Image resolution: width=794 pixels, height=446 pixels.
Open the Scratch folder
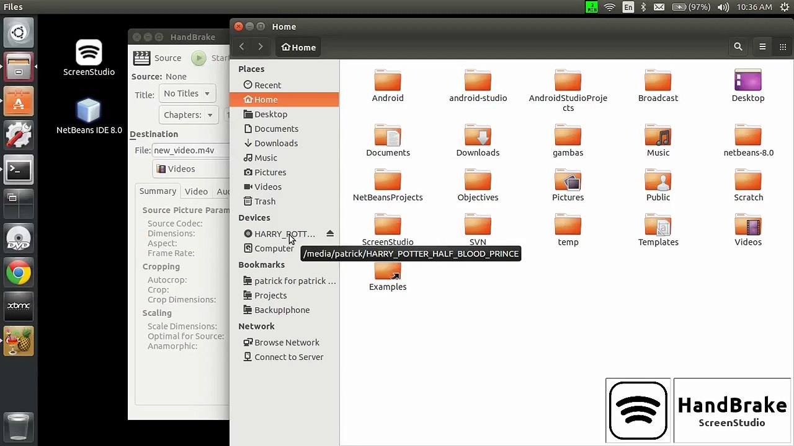click(748, 185)
